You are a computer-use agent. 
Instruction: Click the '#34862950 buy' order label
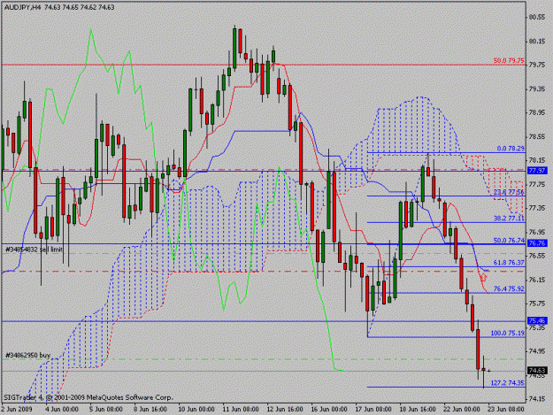[x=27, y=355]
